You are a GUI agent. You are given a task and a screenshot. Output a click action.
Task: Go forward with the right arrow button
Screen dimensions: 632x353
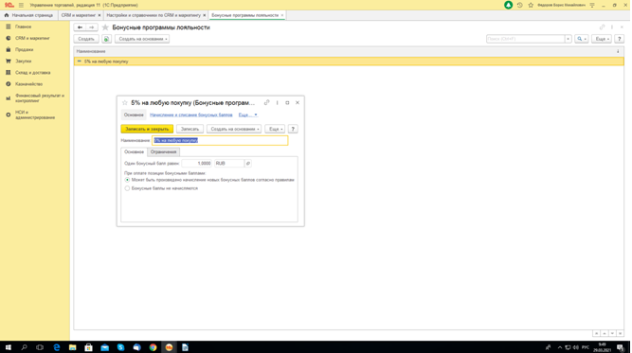coord(92,27)
